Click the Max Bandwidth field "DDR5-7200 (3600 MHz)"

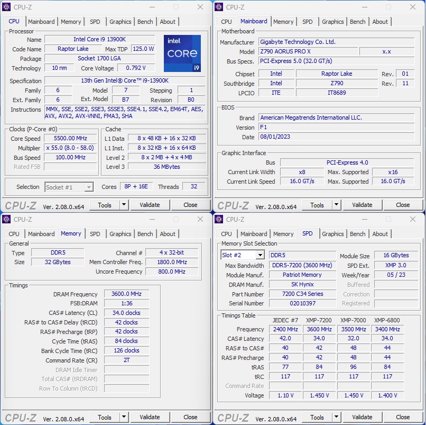click(302, 265)
